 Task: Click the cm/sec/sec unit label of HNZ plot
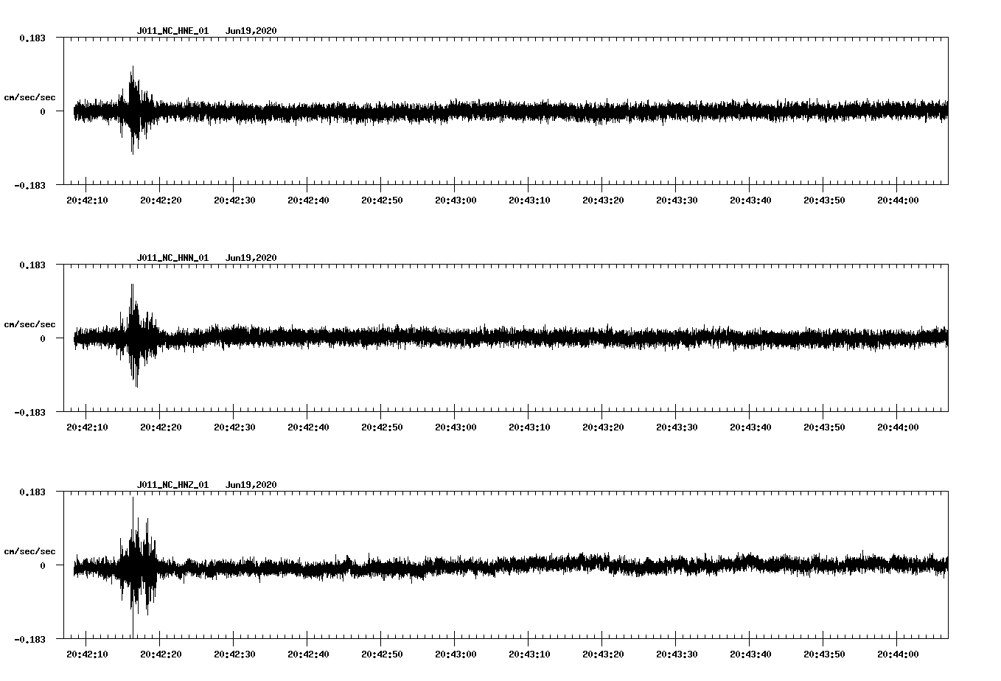pos(29,551)
